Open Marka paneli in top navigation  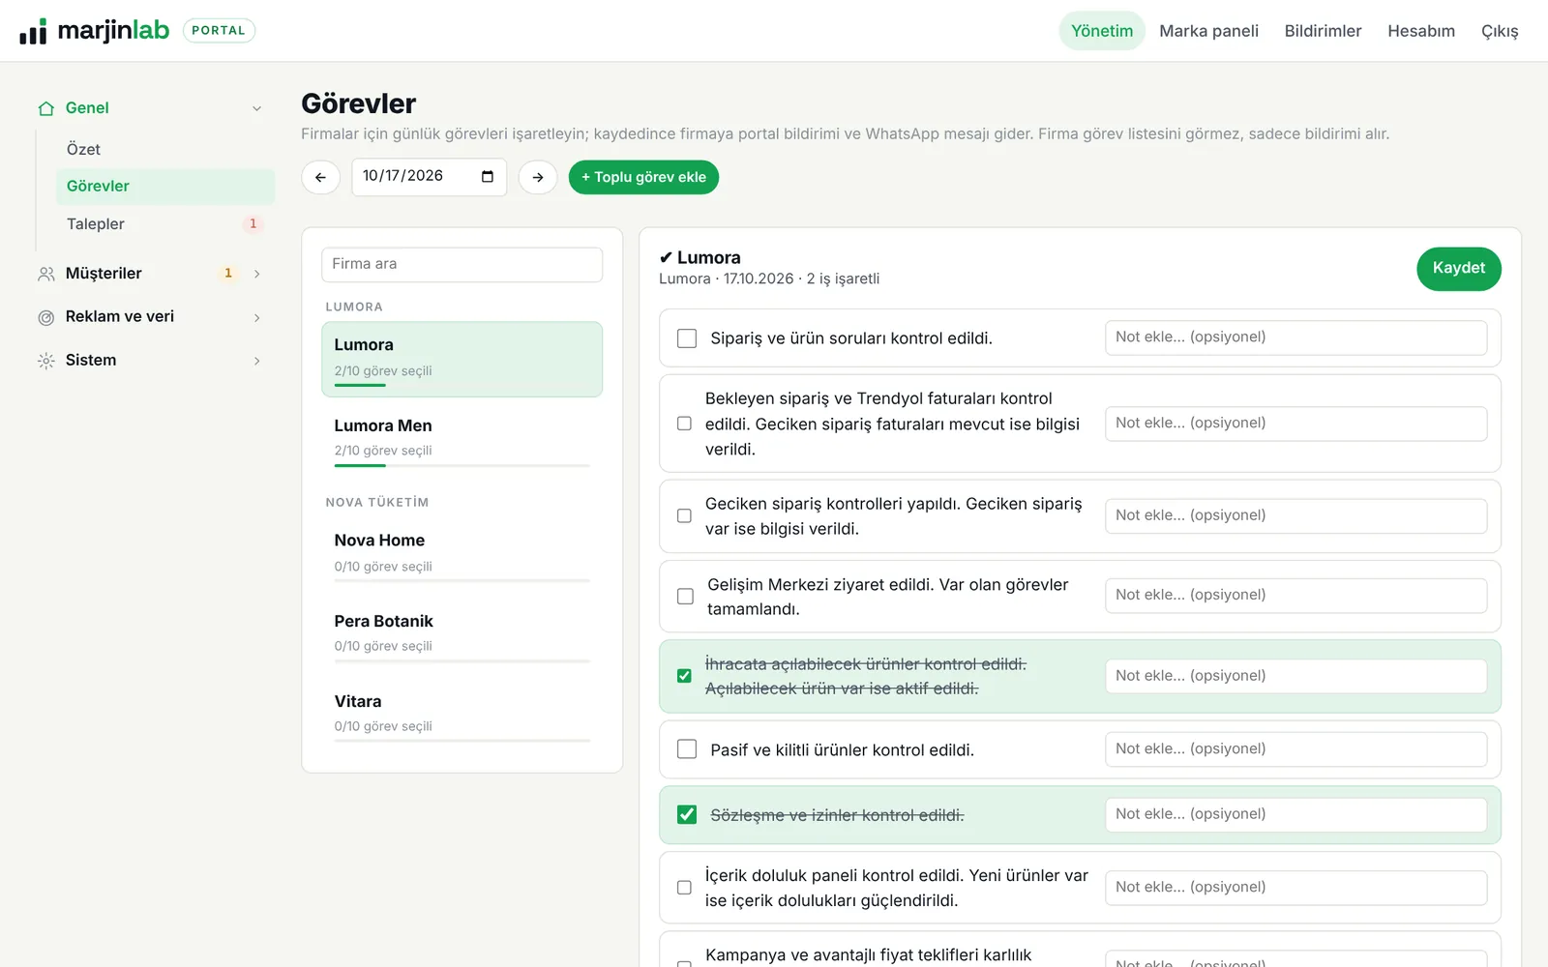click(1208, 31)
